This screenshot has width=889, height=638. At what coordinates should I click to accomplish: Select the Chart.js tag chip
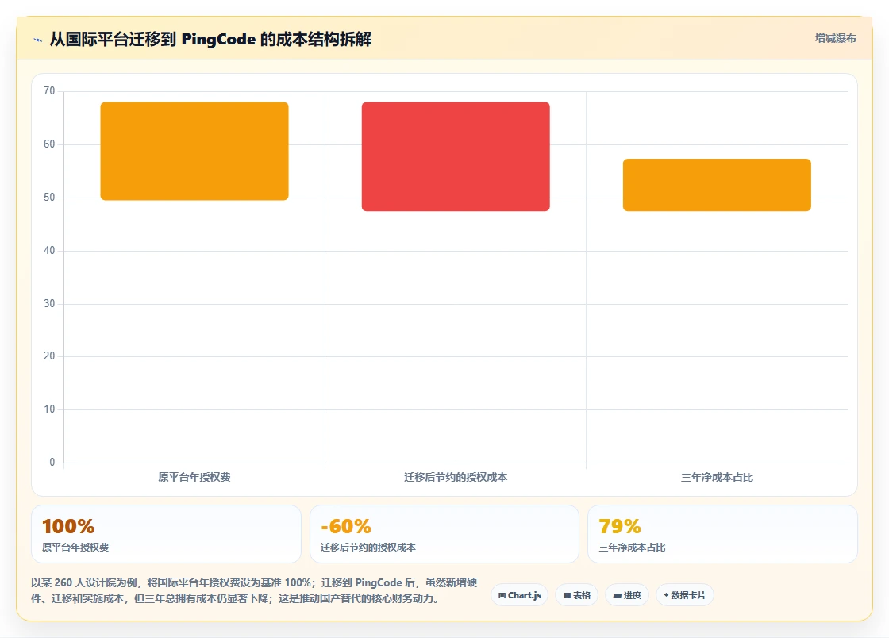coord(519,595)
